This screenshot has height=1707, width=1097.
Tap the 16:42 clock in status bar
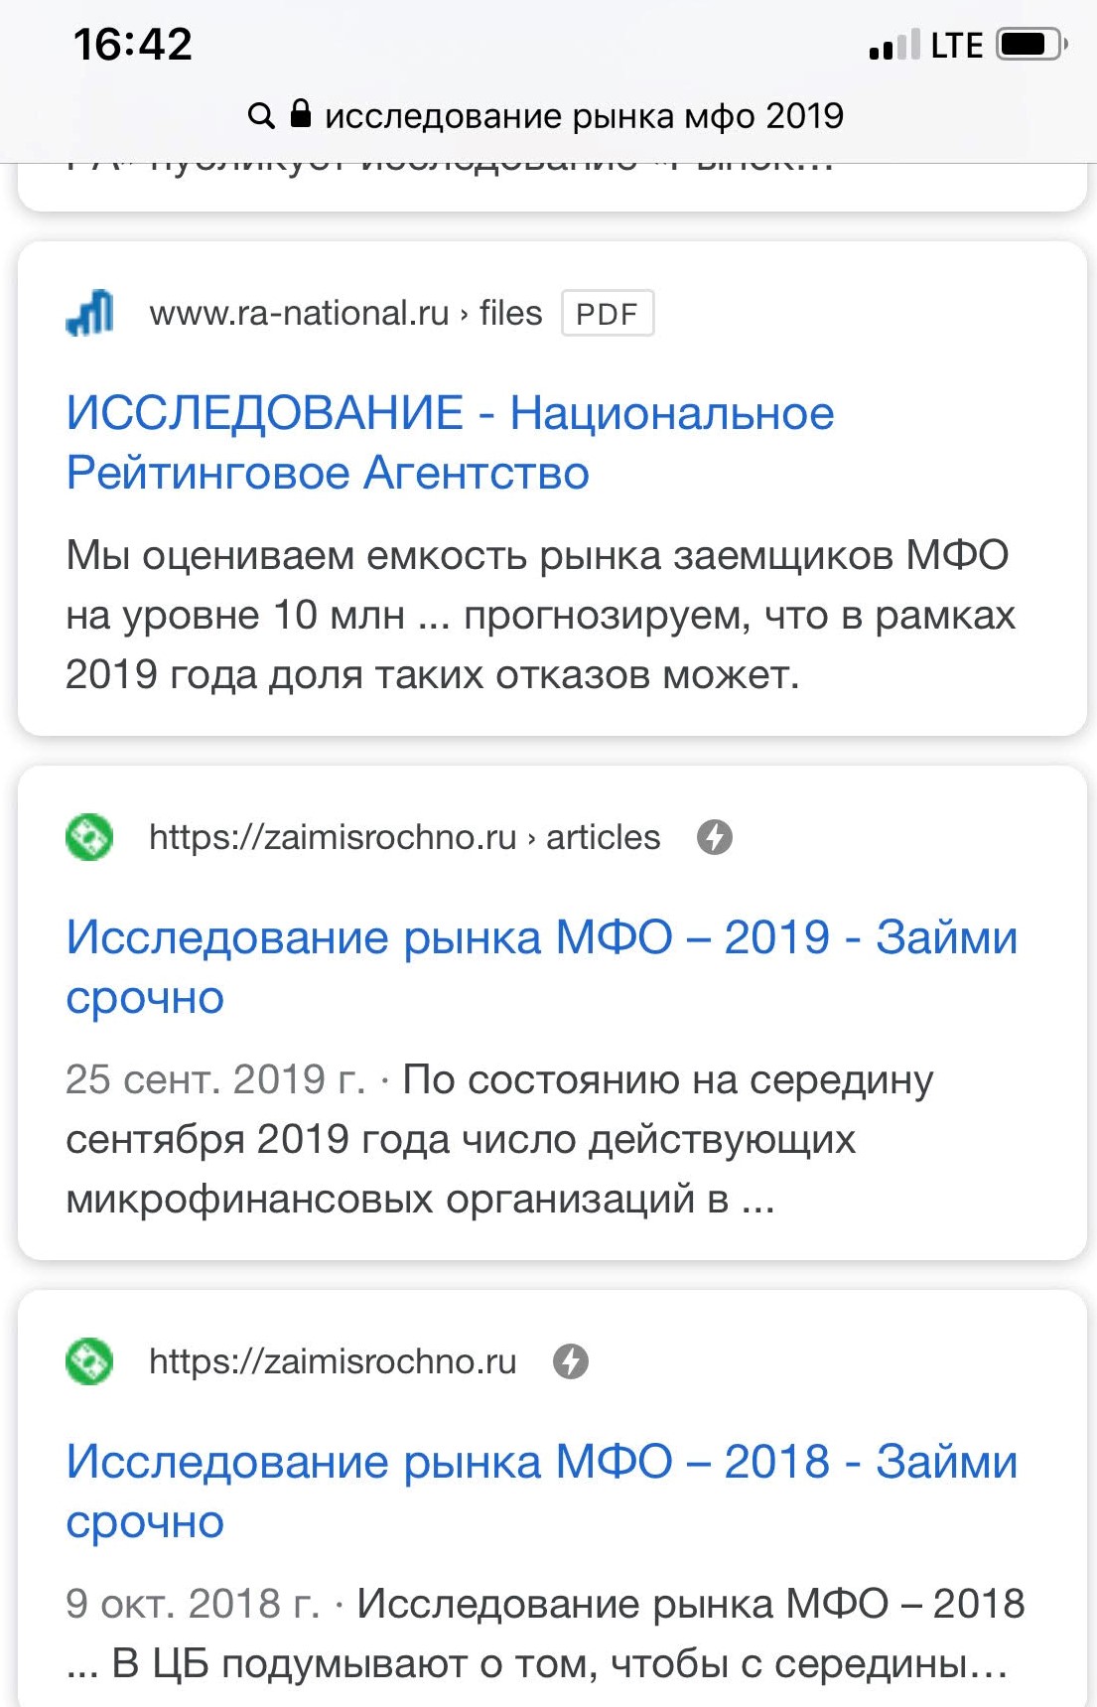point(133,45)
